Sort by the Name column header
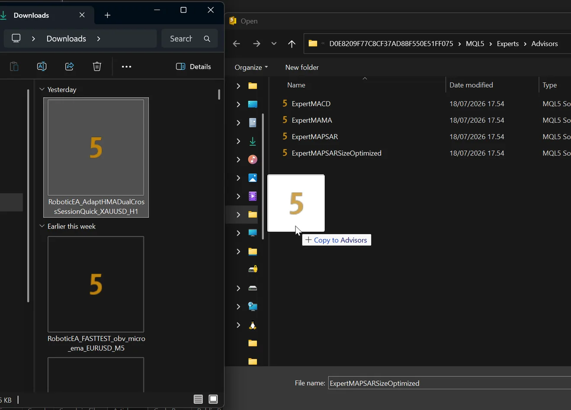Image resolution: width=571 pixels, height=410 pixels. tap(296, 85)
